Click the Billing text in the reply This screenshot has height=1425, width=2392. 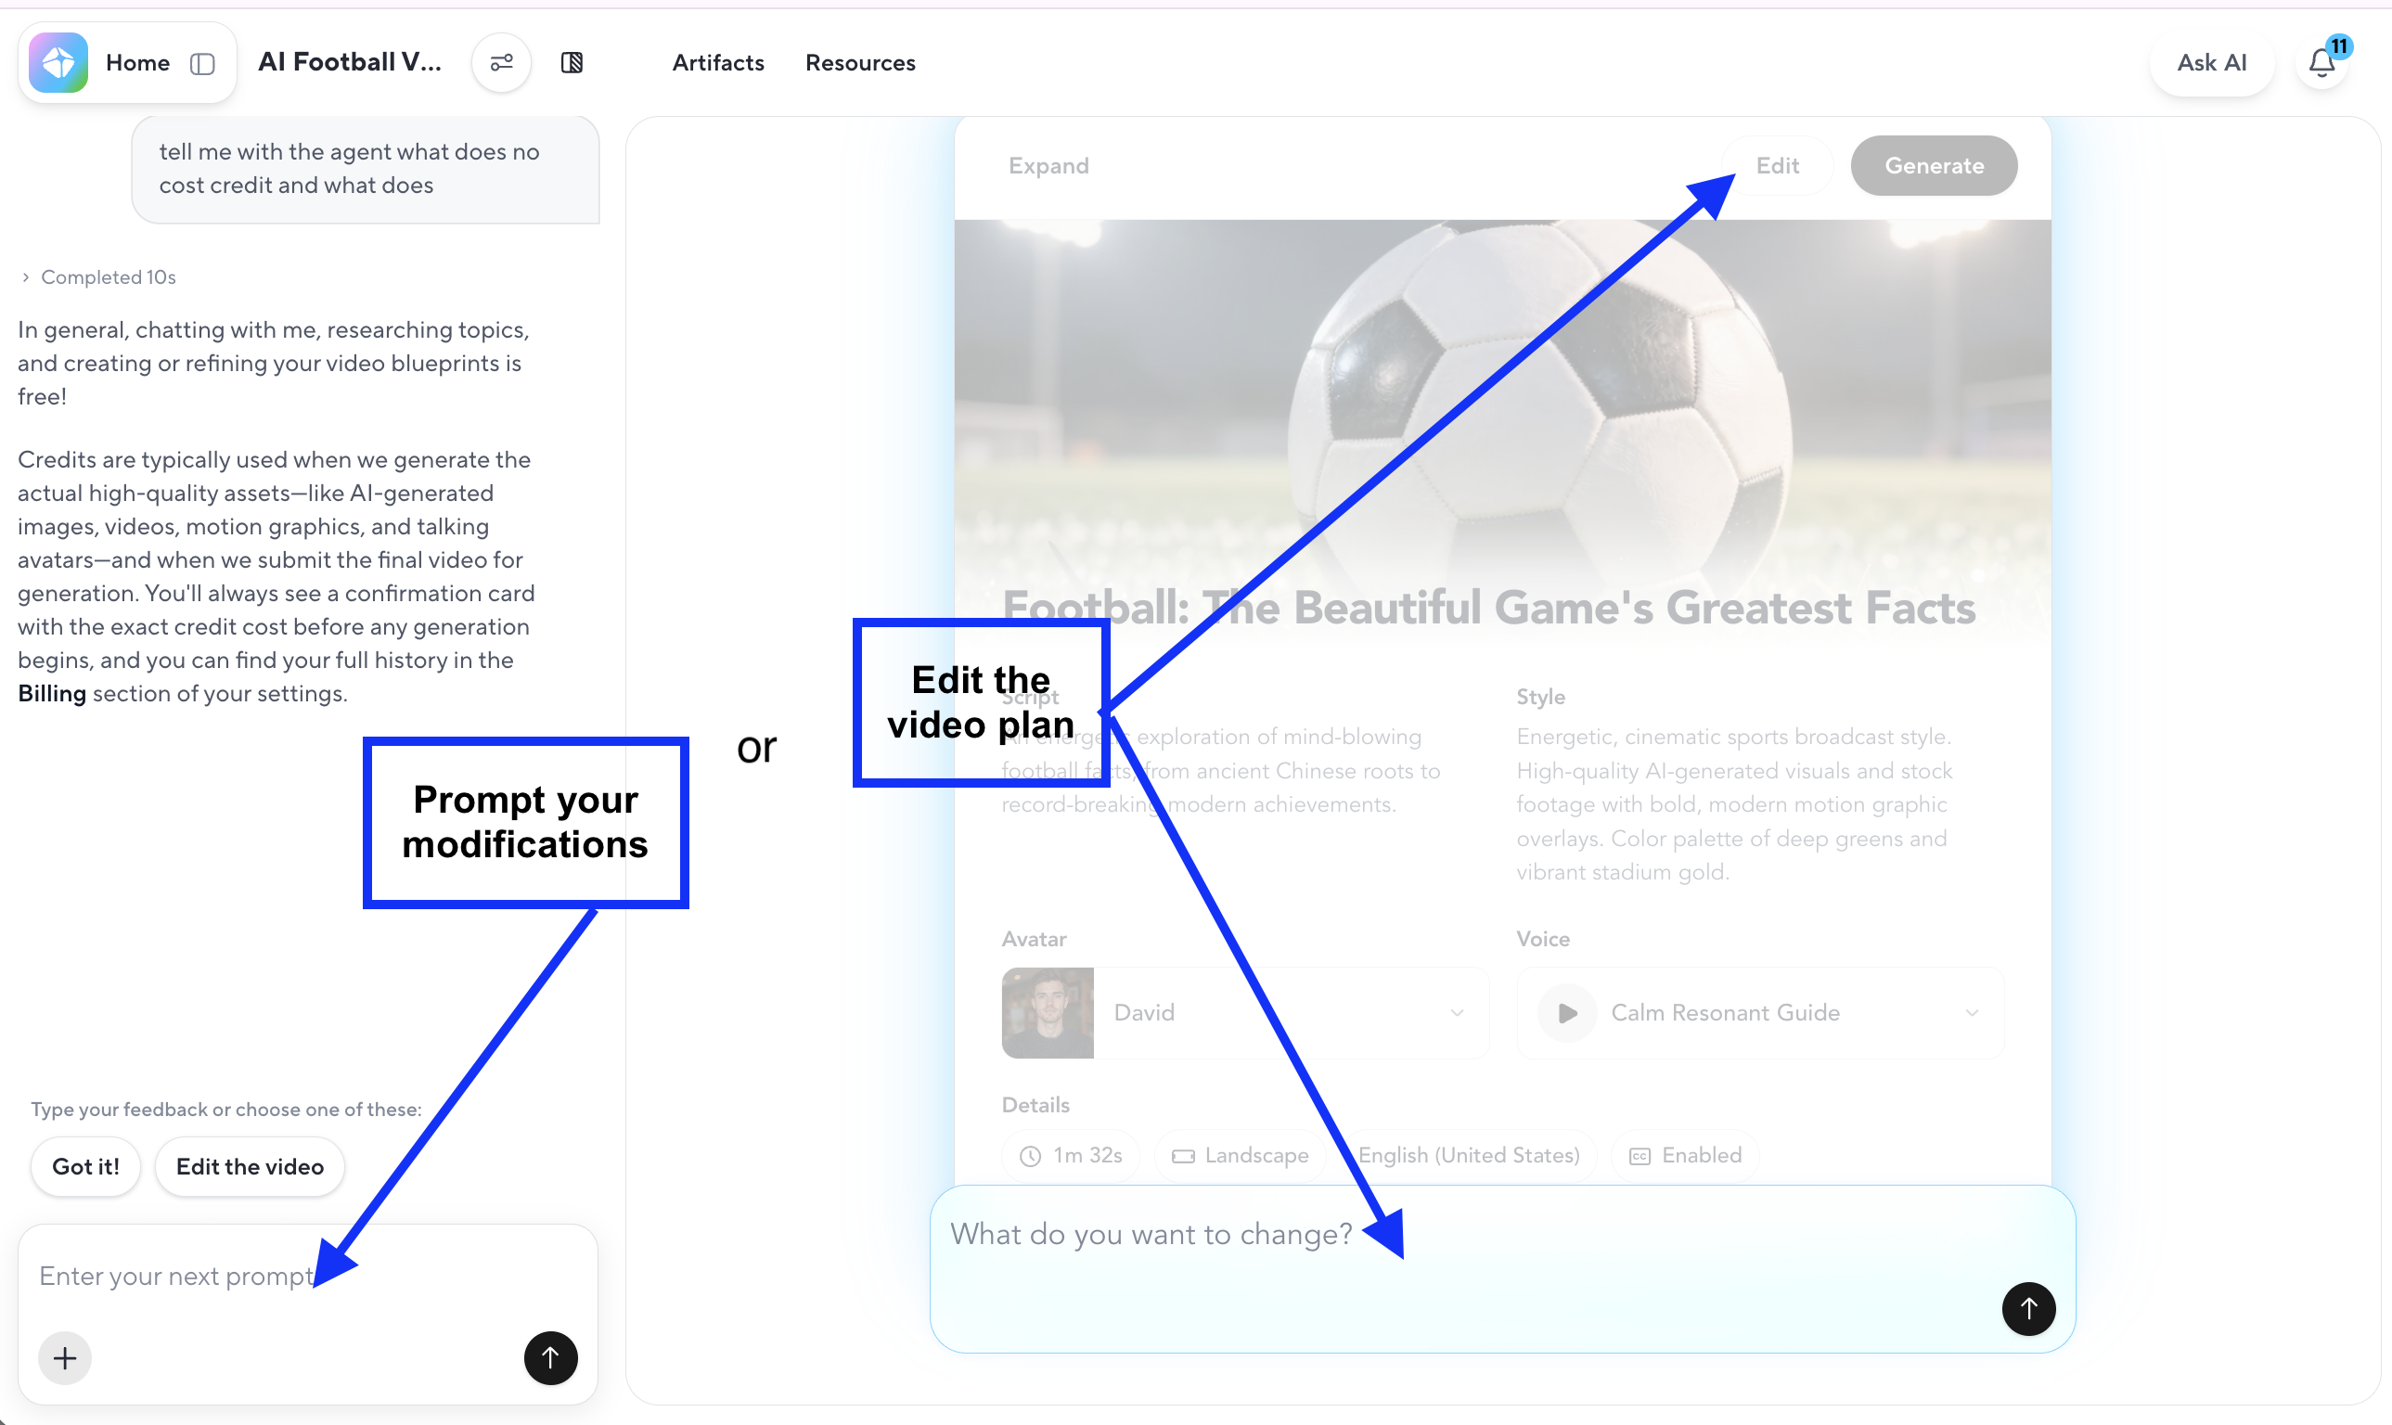tap(52, 693)
